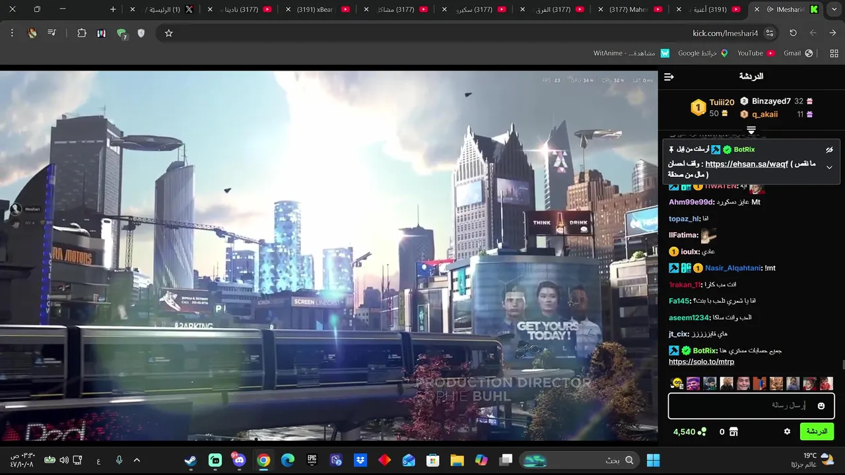
Task: Bookmark this page with star icon
Action: click(x=168, y=33)
